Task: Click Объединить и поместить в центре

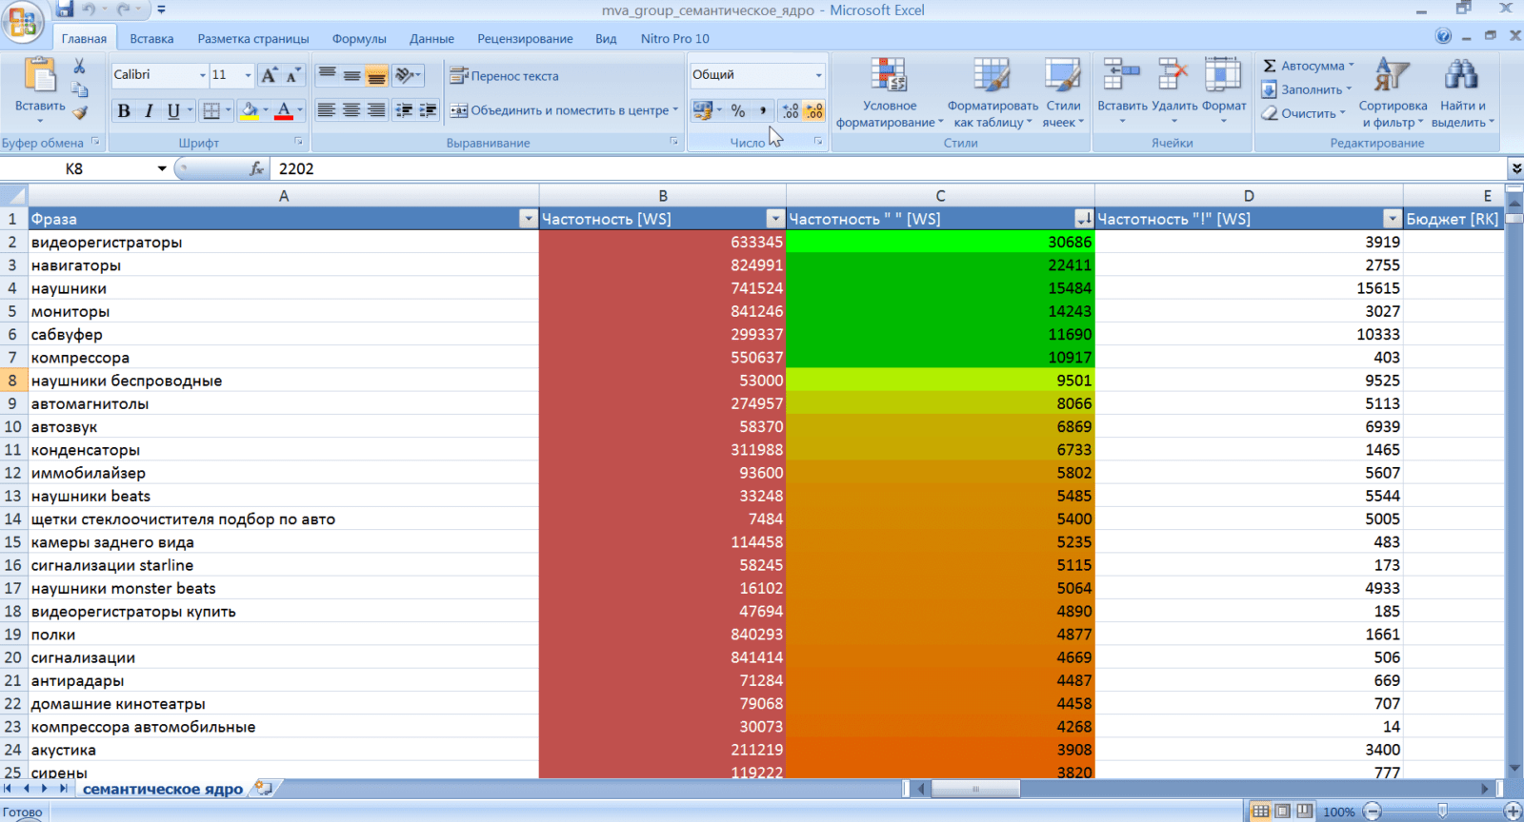Action: click(x=562, y=110)
